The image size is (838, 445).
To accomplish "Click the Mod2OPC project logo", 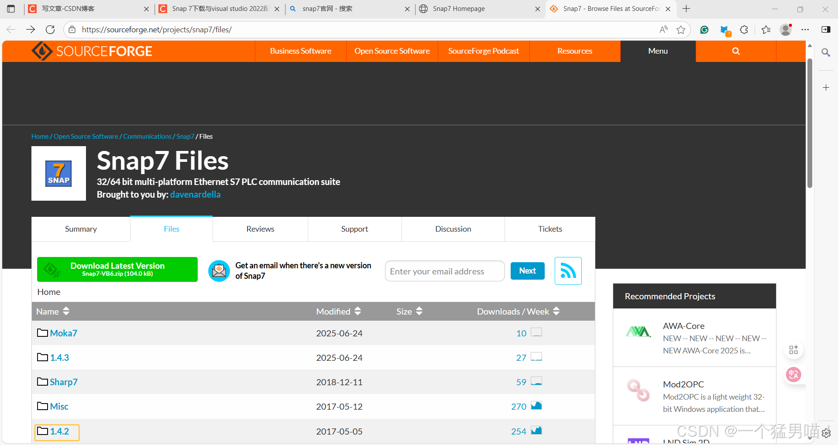I will (x=638, y=390).
